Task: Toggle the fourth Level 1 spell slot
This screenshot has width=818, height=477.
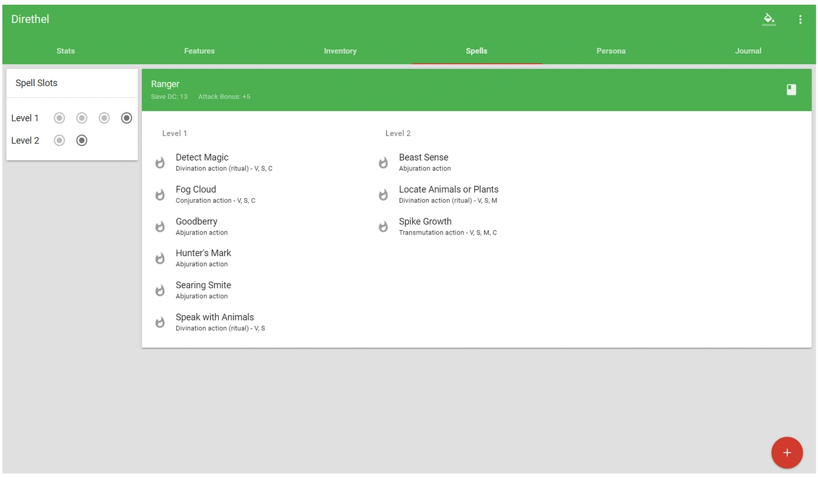Action: click(x=126, y=118)
